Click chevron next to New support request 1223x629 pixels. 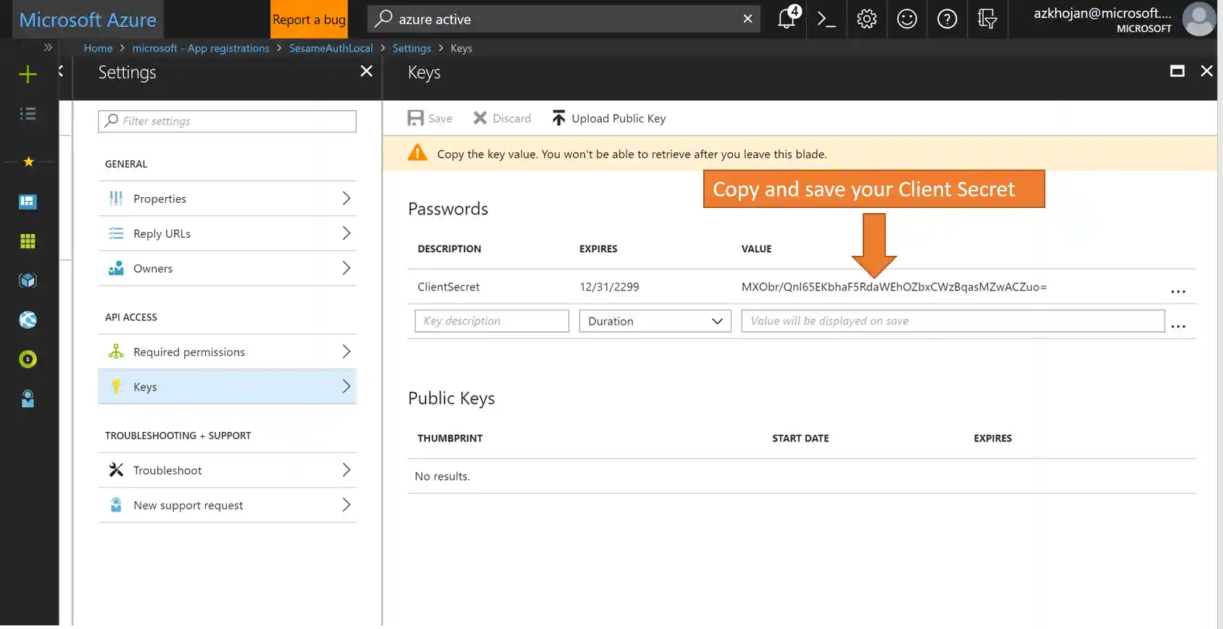point(346,505)
